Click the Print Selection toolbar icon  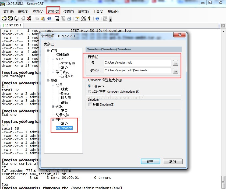click(63, 19)
